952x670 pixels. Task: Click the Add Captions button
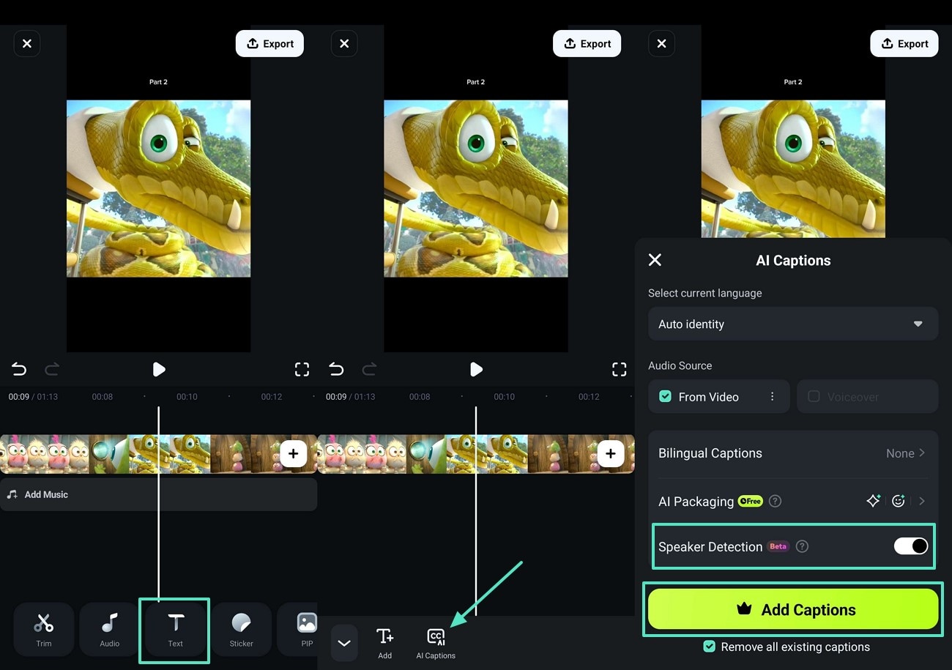point(793,609)
